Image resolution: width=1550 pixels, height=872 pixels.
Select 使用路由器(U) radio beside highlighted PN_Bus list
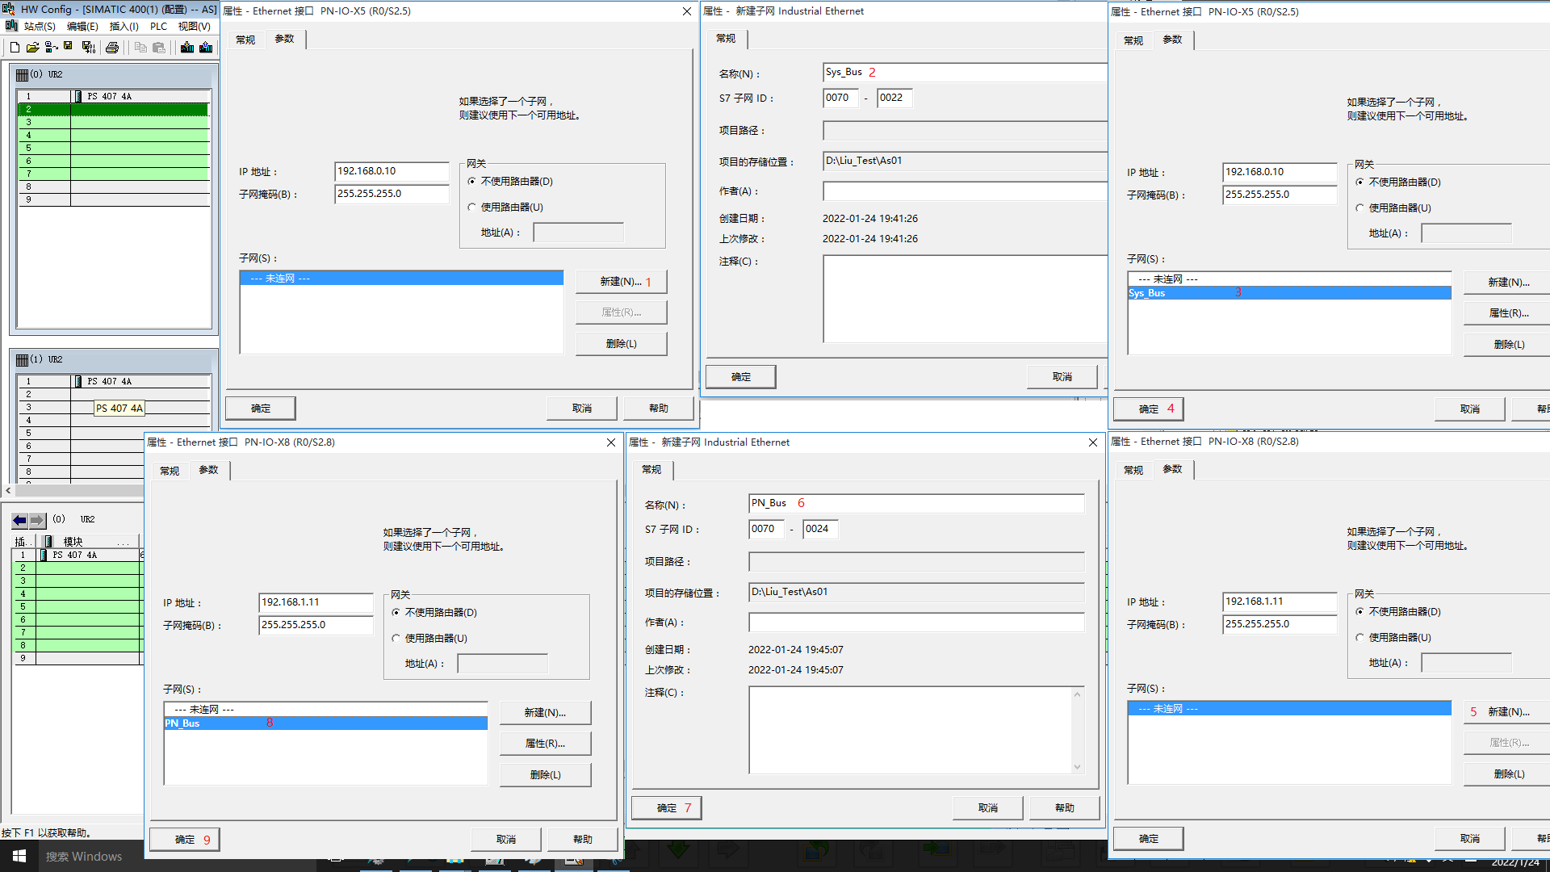point(396,638)
